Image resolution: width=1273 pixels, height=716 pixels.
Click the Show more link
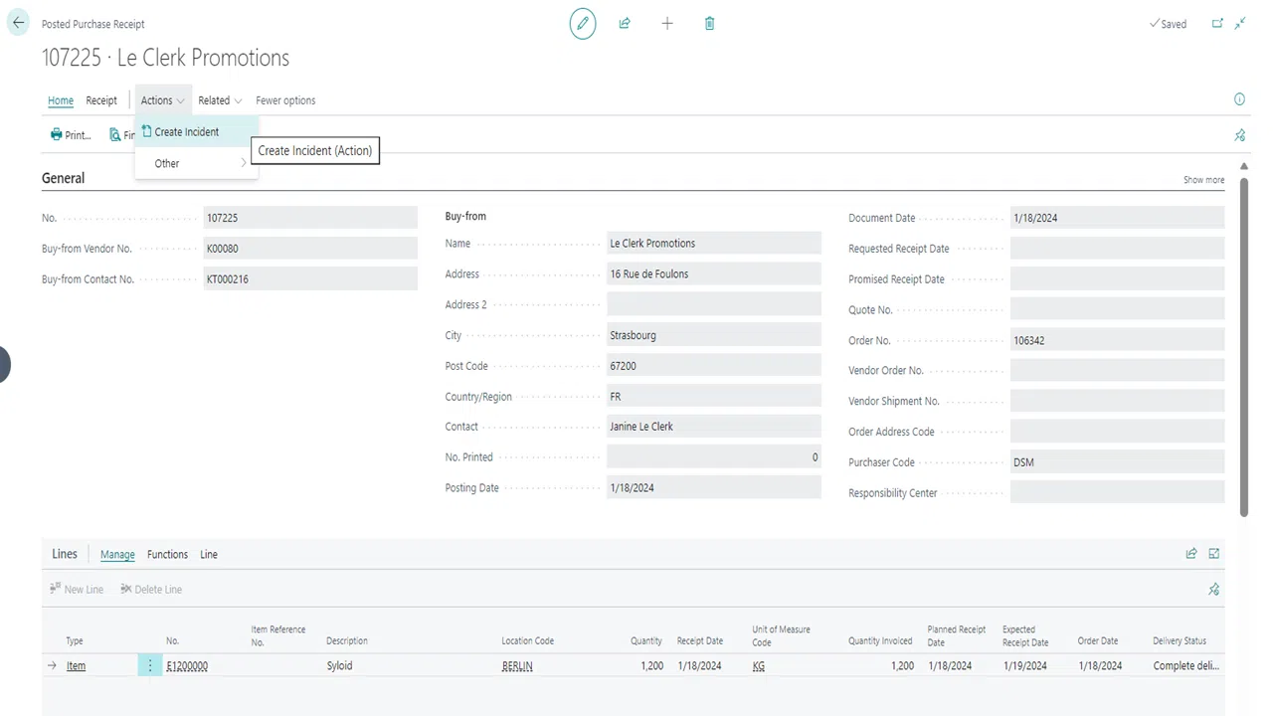pos(1203,180)
